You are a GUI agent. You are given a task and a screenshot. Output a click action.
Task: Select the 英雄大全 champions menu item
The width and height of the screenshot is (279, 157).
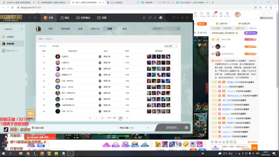click(95, 29)
